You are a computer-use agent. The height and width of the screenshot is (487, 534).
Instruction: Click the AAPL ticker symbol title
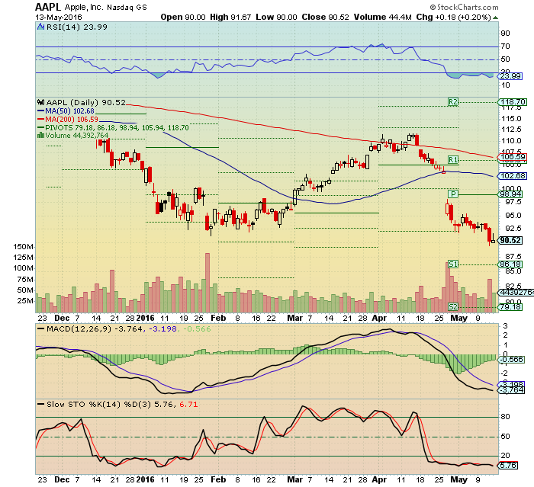(x=48, y=7)
